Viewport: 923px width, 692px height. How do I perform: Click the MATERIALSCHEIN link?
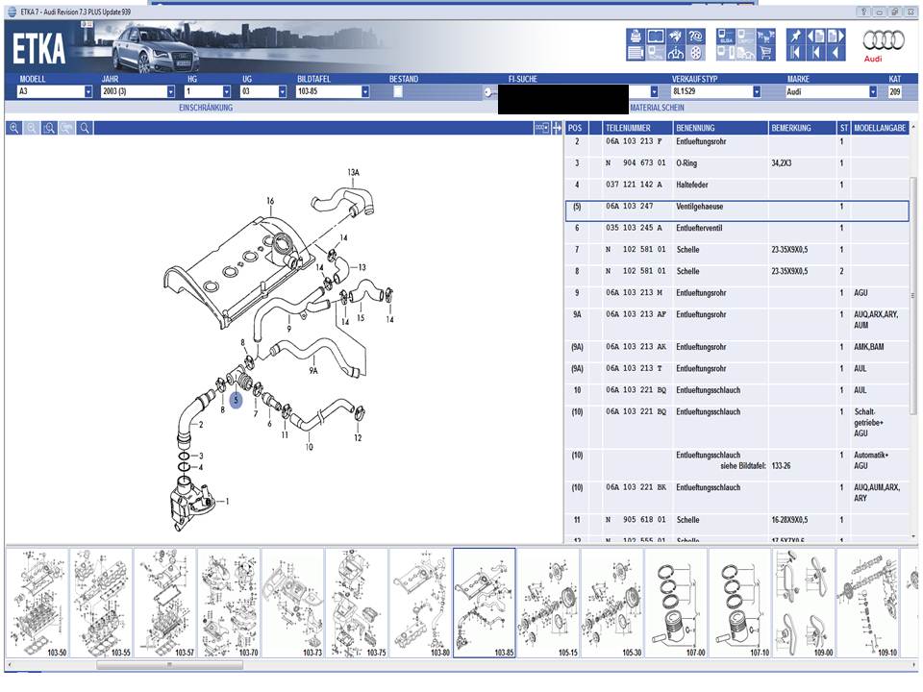657,108
